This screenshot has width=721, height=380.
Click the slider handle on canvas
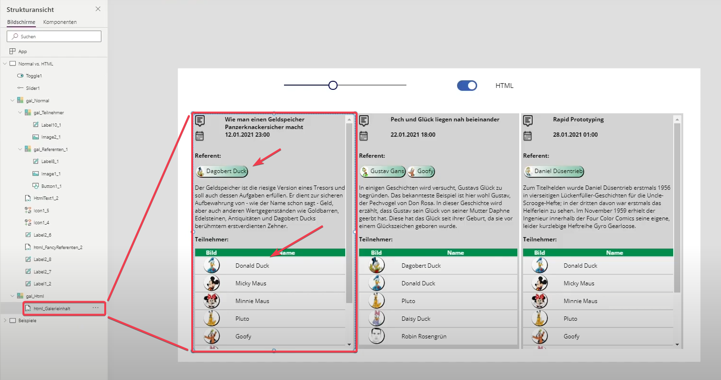(333, 86)
